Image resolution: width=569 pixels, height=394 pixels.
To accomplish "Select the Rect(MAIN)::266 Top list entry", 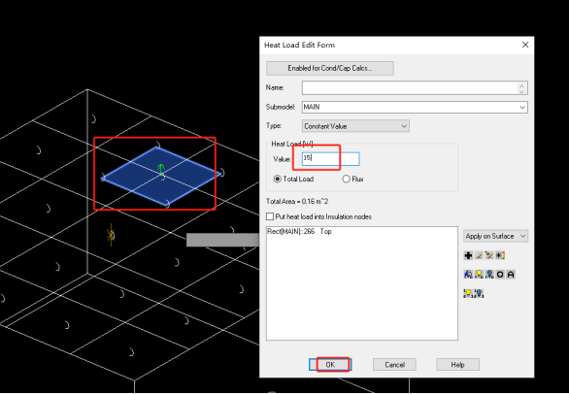I will (299, 232).
